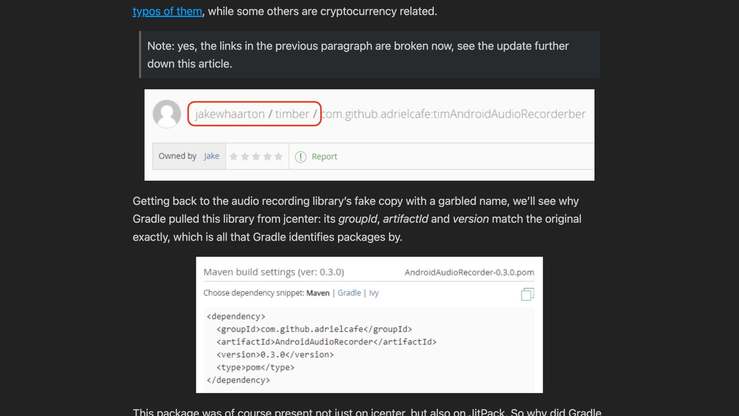The image size is (739, 416).
Task: Switch to the Gradle snippet tab
Action: (349, 293)
